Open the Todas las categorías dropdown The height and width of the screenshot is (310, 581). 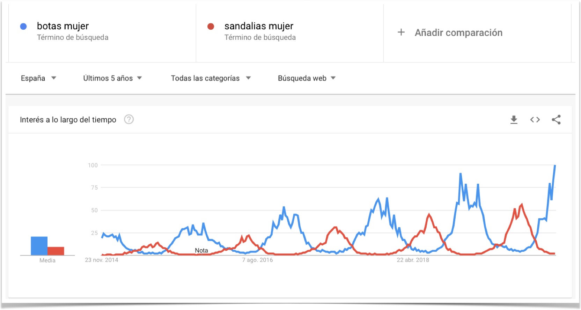click(209, 78)
